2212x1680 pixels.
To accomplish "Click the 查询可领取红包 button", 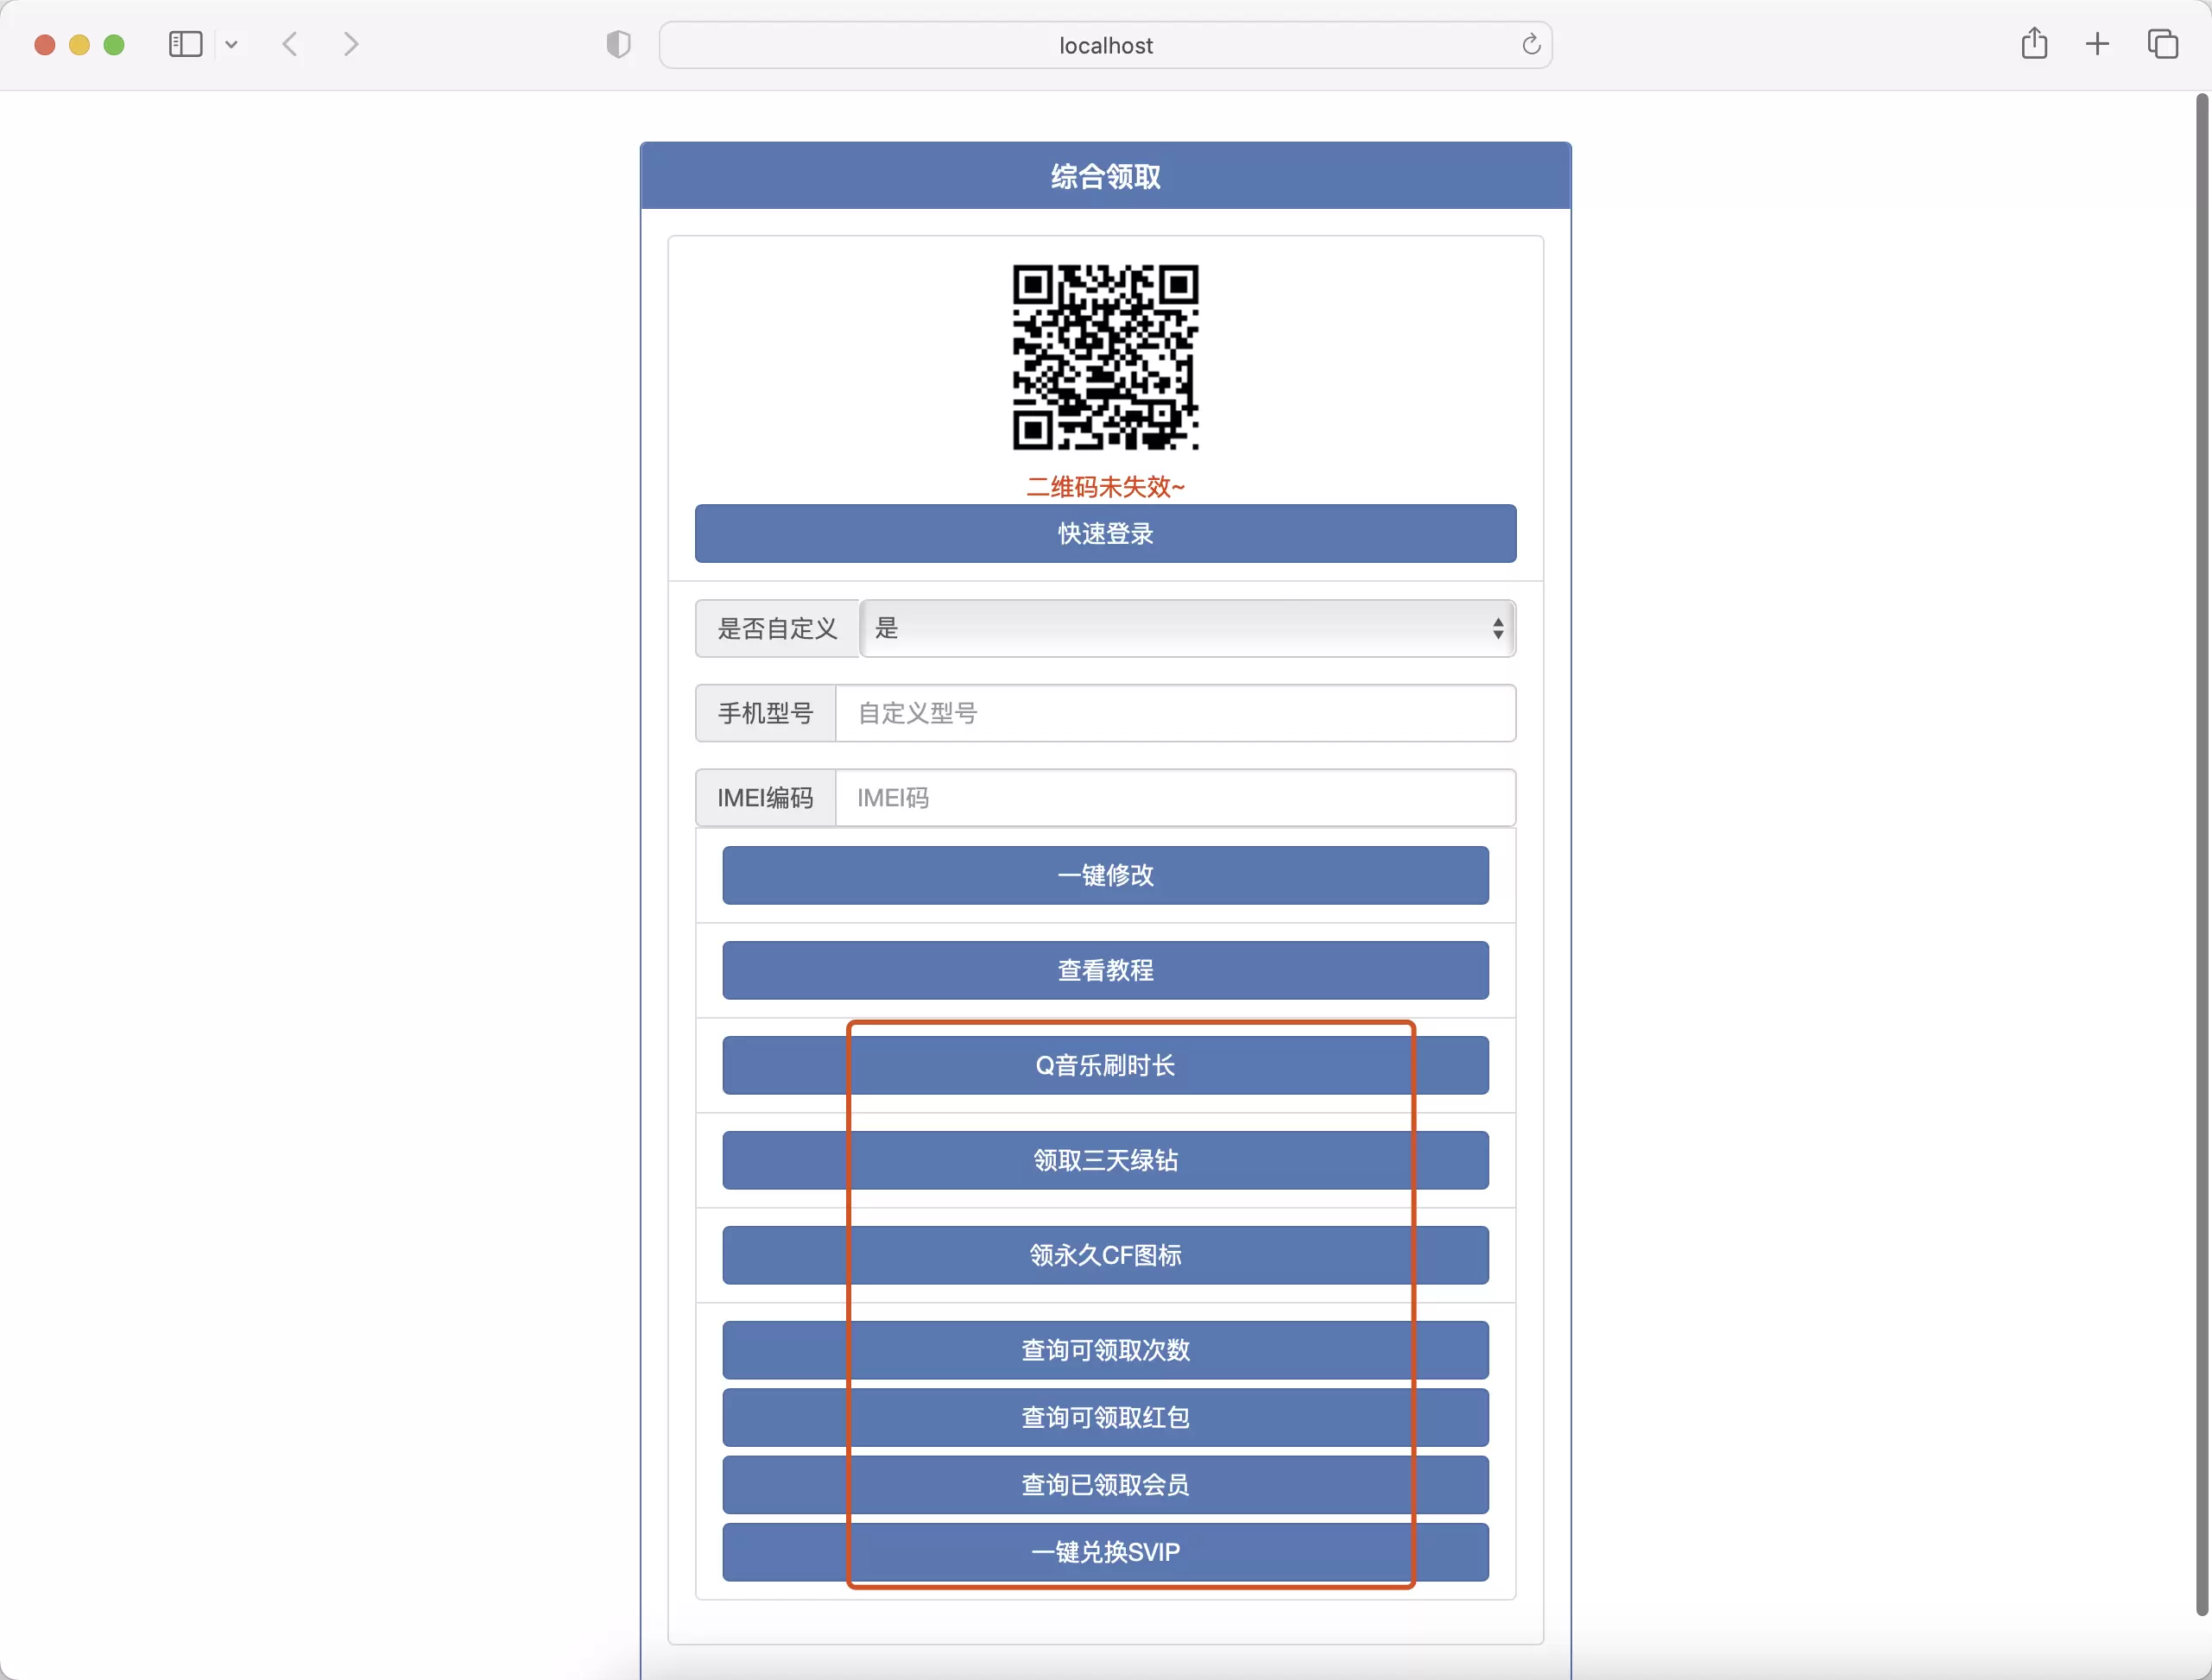I will [x=1105, y=1417].
